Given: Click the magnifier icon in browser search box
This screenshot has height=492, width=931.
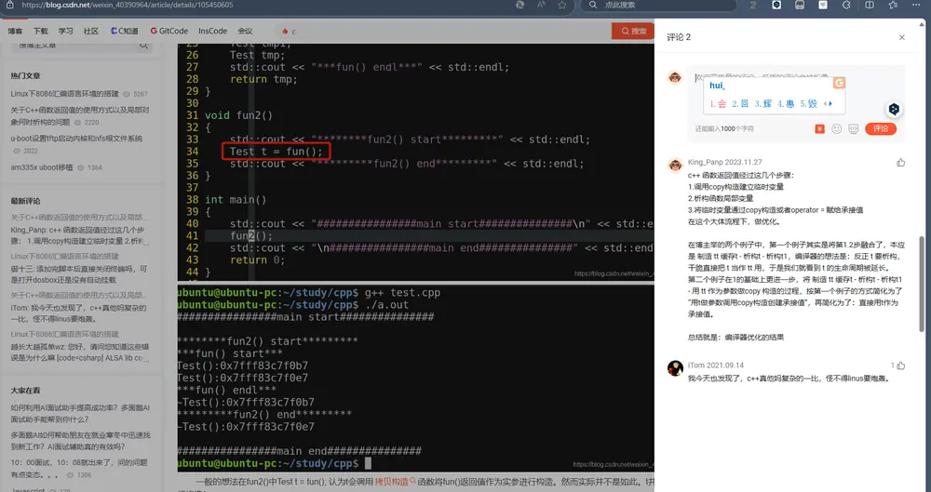Looking at the screenshot, I should (x=592, y=5).
